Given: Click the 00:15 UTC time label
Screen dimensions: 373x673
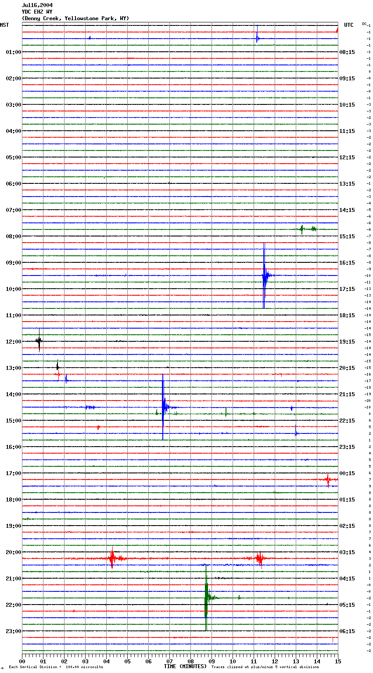Looking at the screenshot, I should click(347, 473).
